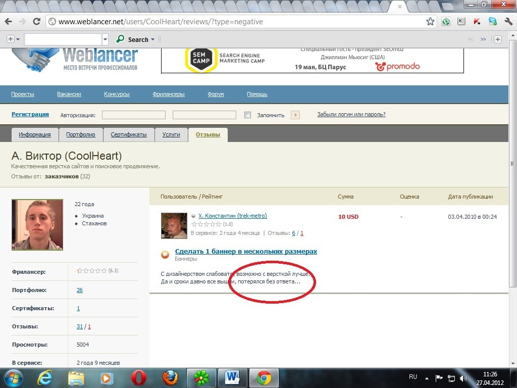
Task: Click reviewer trek-metro's avatar photo
Action: (174, 226)
